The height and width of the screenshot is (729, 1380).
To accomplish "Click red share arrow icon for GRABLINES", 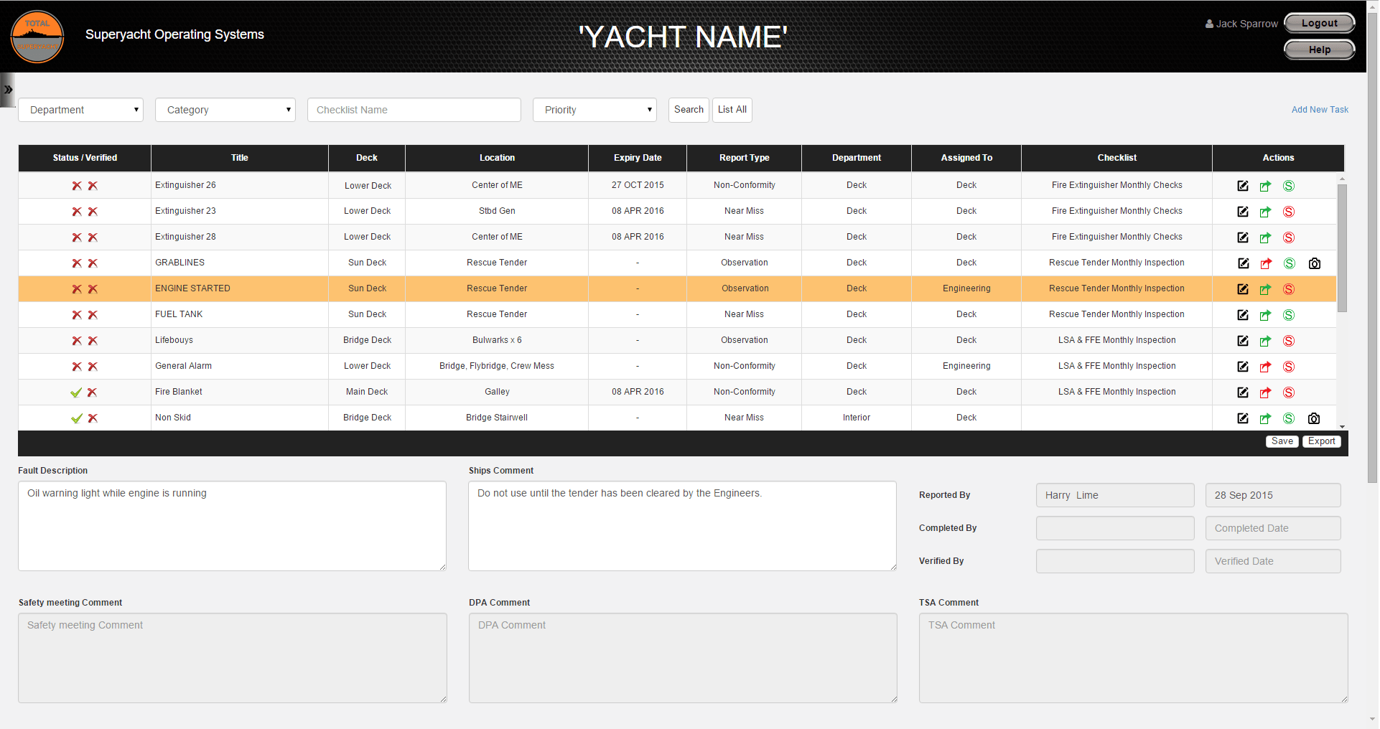I will 1266,263.
